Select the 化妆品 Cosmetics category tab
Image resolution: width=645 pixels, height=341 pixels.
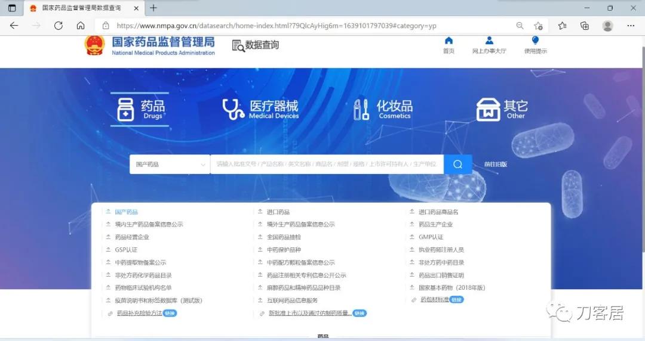[383, 109]
